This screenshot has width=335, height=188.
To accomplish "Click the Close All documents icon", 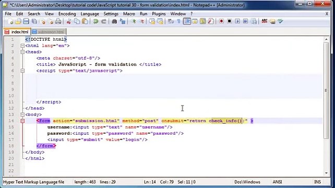I will (51, 21).
